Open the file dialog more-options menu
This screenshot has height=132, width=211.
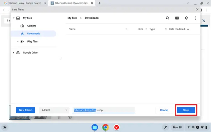point(196,18)
